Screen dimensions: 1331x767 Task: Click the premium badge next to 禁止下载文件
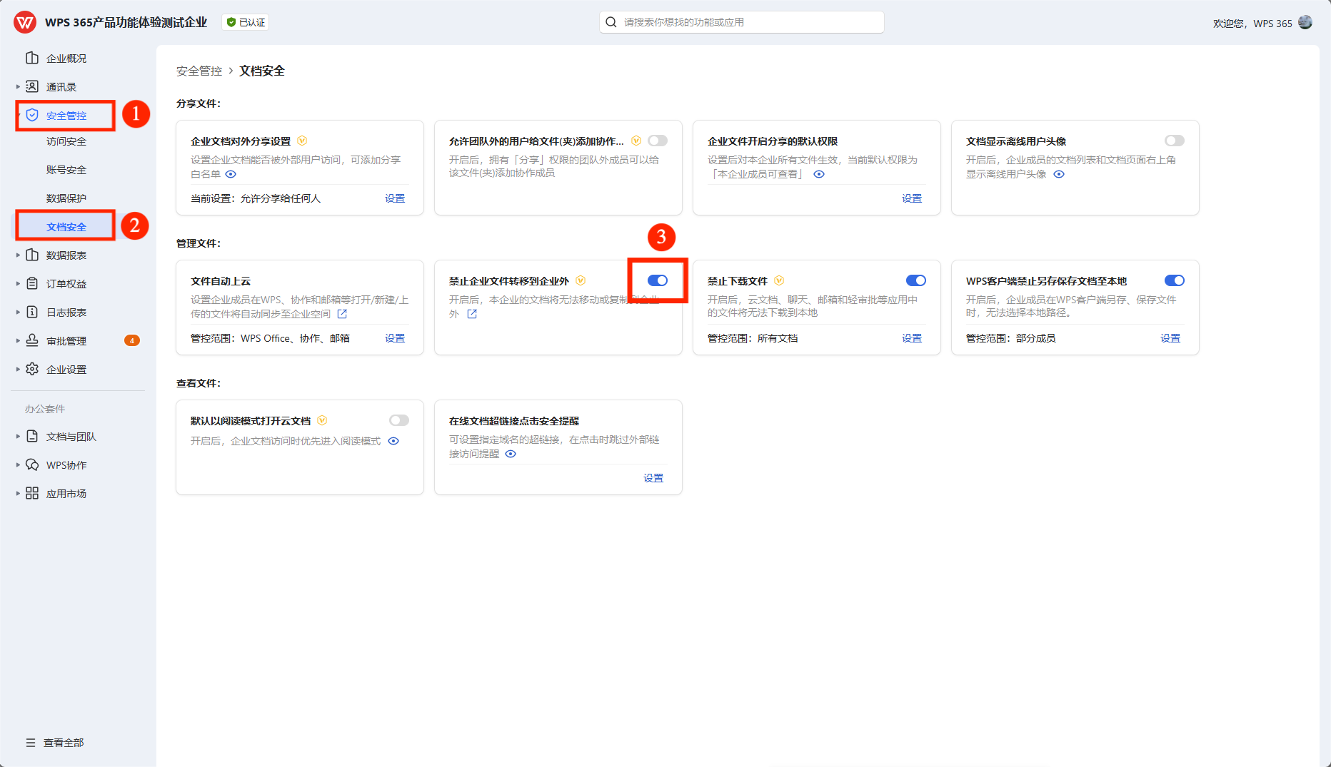click(x=779, y=280)
